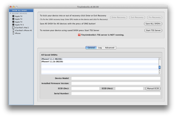The height and width of the screenshot is (117, 176).
Task: Open the Log tab
Action: point(100,48)
